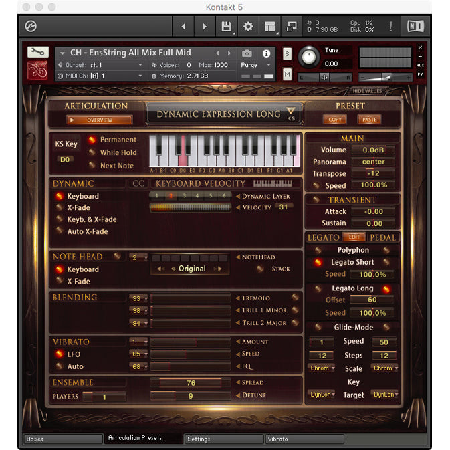The width and height of the screenshot is (450, 450).
Task: Select While Hold keyswitch mode
Action: 92,152
